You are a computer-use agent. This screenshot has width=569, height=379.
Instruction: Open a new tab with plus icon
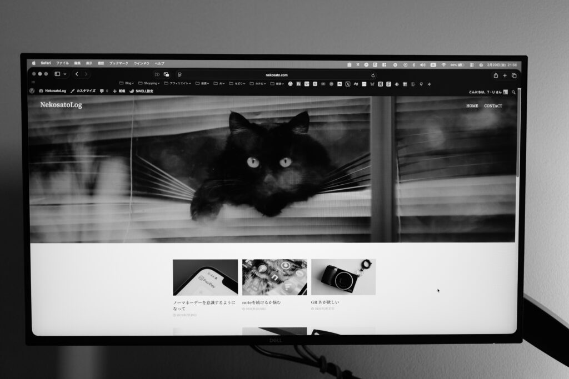[x=505, y=75]
